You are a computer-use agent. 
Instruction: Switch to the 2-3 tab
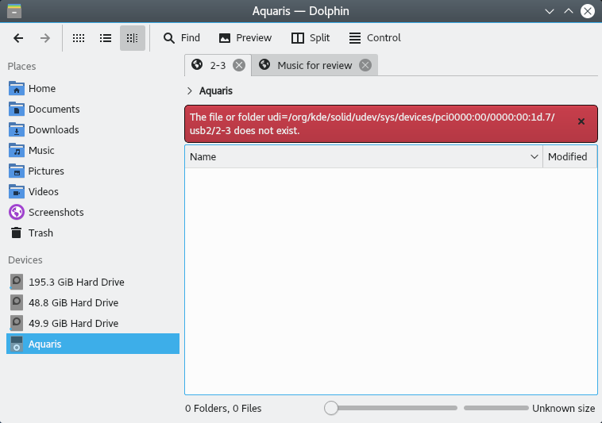(218, 66)
